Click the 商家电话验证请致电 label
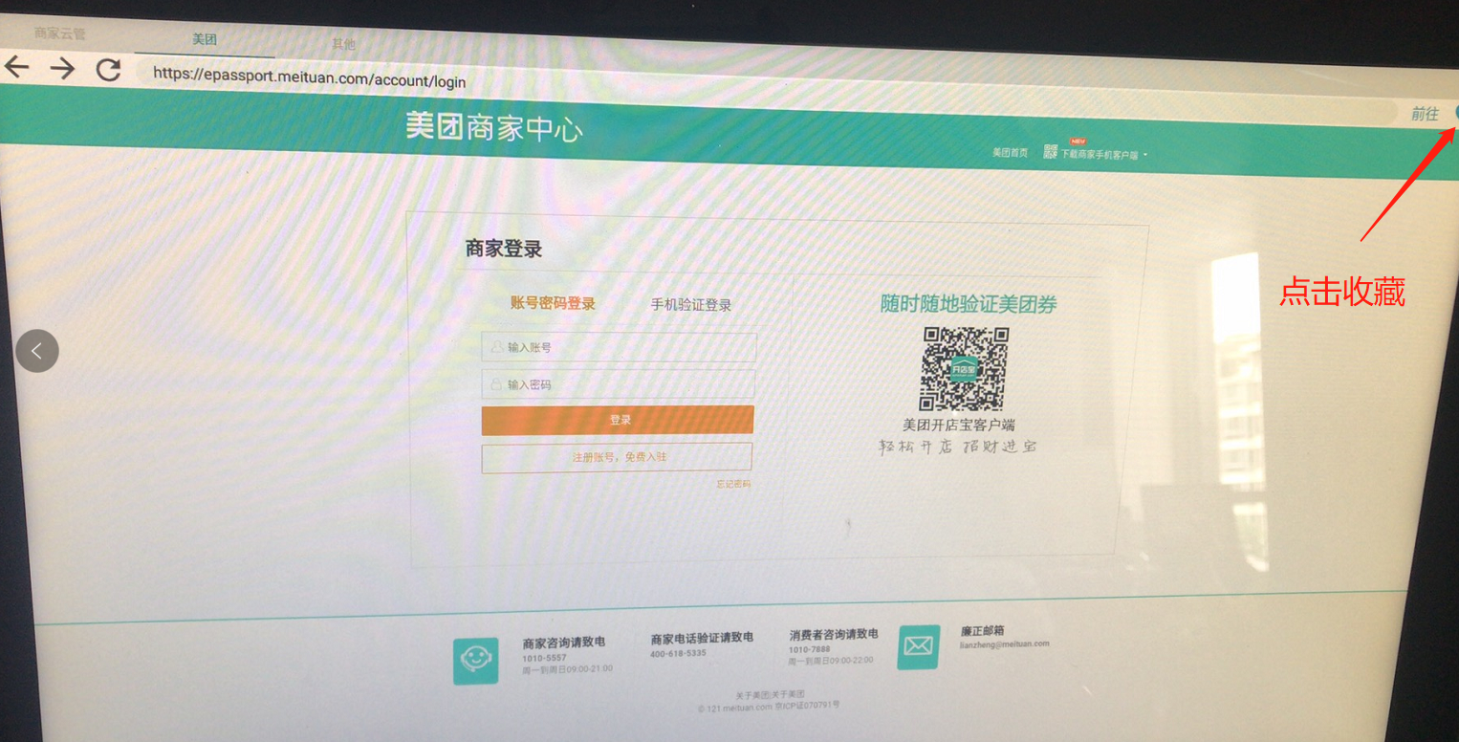Image resolution: width=1459 pixels, height=742 pixels. pyautogui.click(x=702, y=638)
